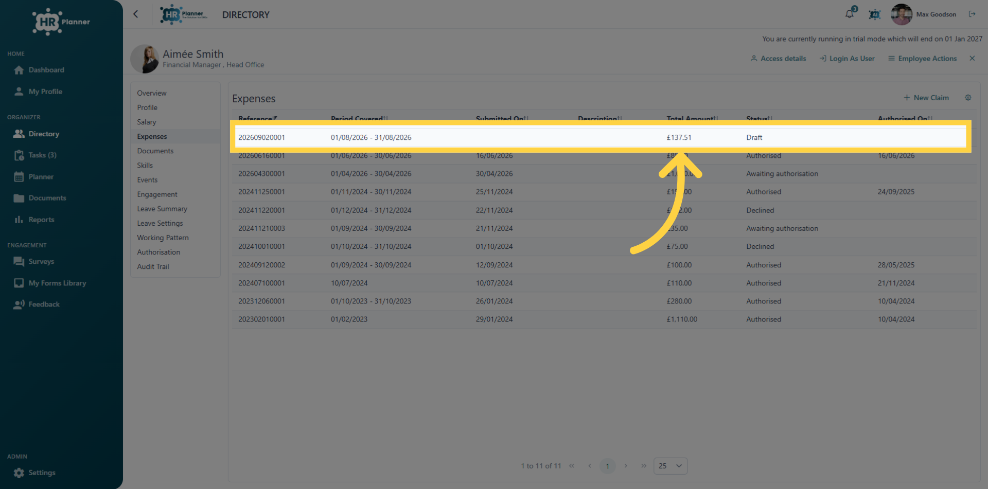Open the Expenses table settings gear

(968, 98)
